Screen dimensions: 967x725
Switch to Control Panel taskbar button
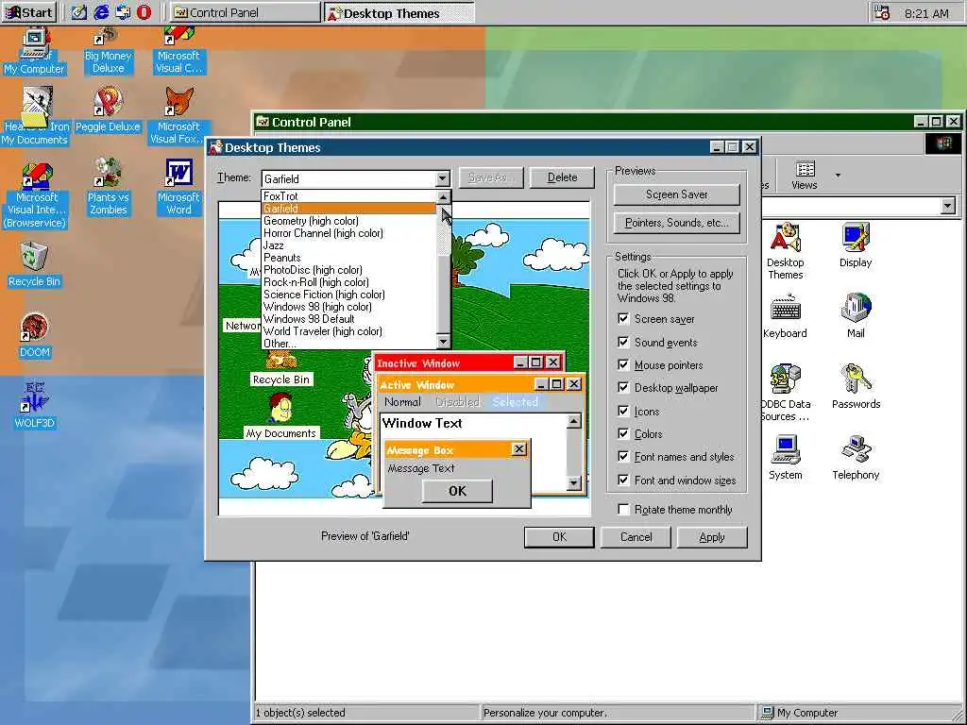point(245,12)
